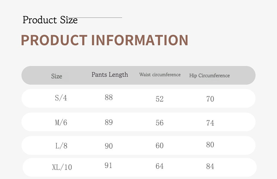Click waist value 56 for M/6
Screen dimensions: 277x179
pyautogui.click(x=160, y=123)
